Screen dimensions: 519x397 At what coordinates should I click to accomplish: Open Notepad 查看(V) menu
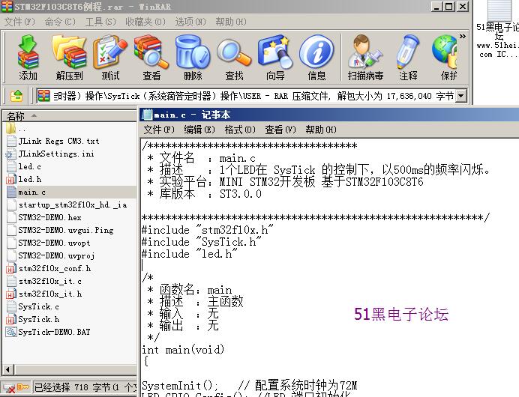tap(280, 130)
